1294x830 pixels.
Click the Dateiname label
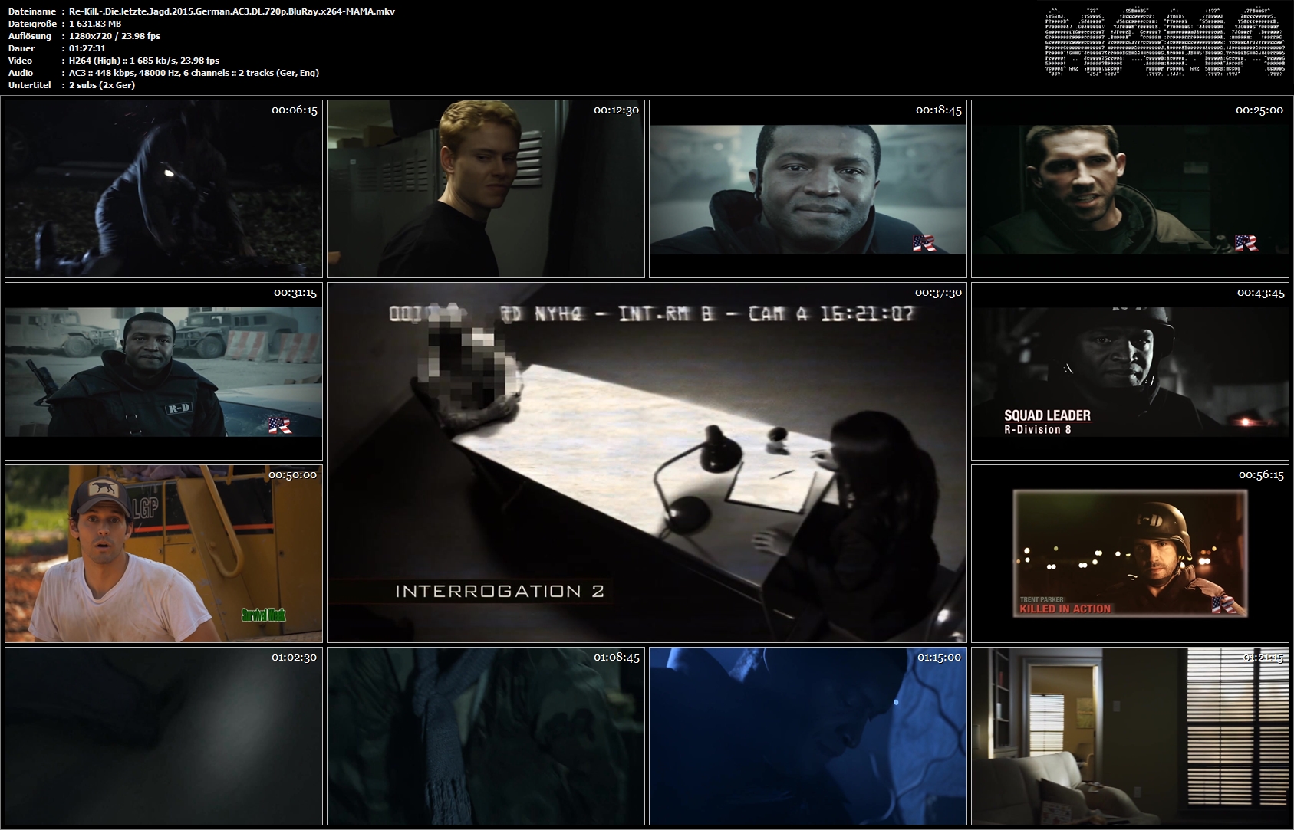(31, 11)
